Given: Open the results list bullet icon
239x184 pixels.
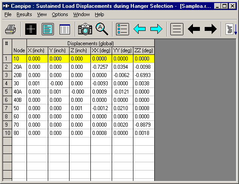Looking at the screenshot, I should 123,29.
